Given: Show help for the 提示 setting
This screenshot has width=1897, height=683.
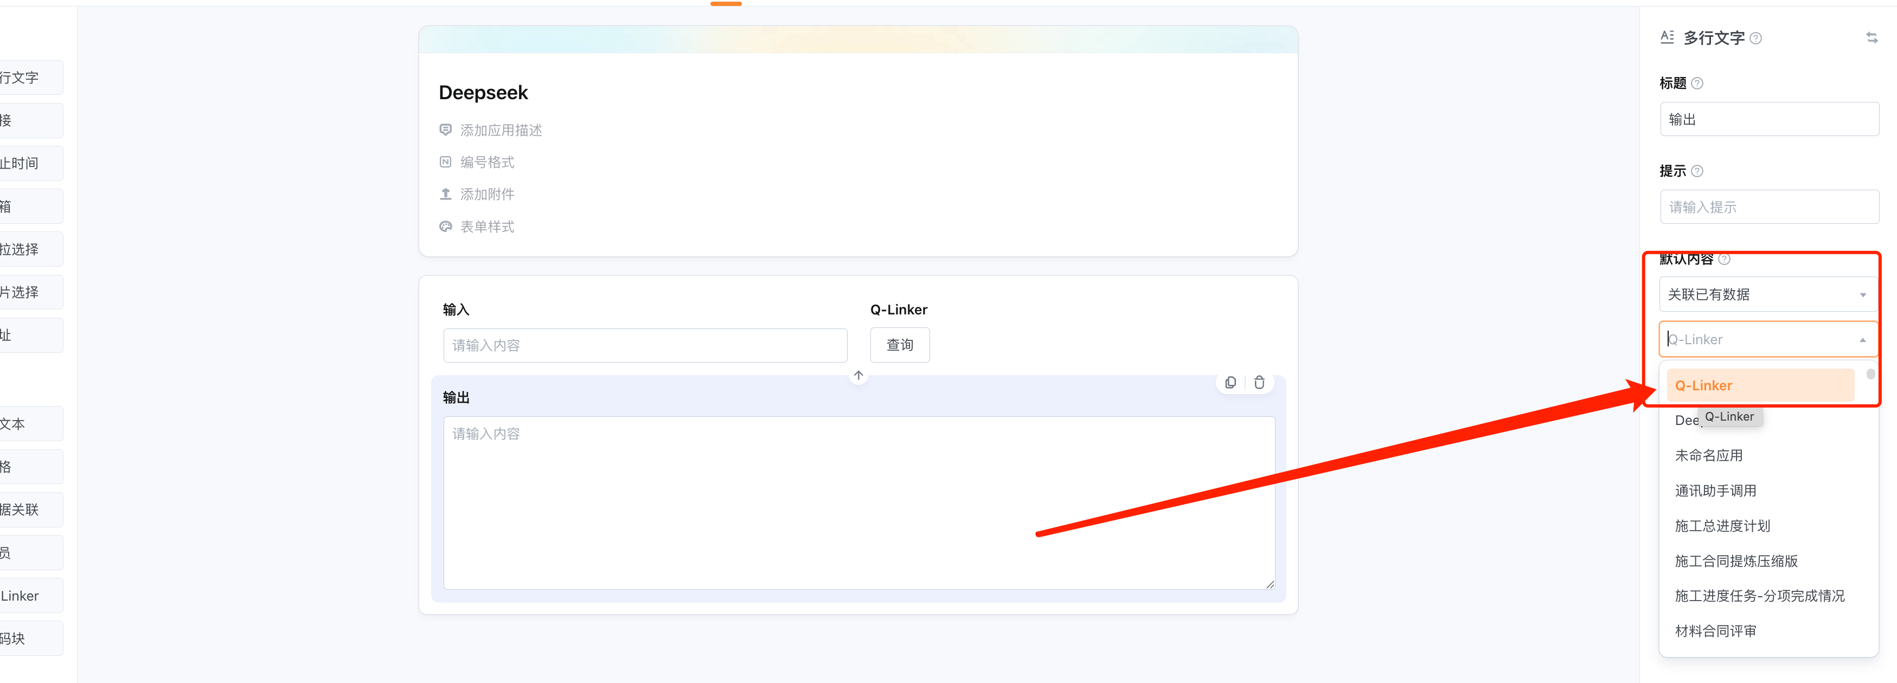Looking at the screenshot, I should (1697, 171).
